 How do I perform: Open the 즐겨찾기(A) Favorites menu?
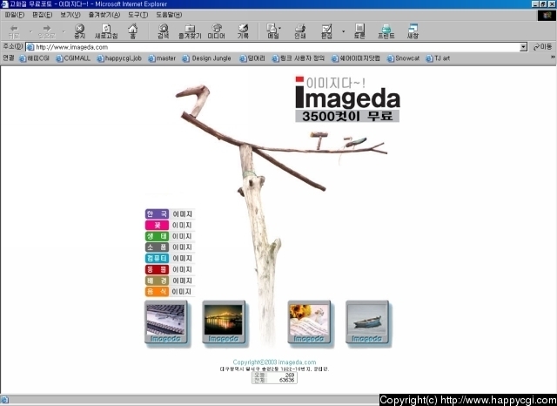click(104, 15)
